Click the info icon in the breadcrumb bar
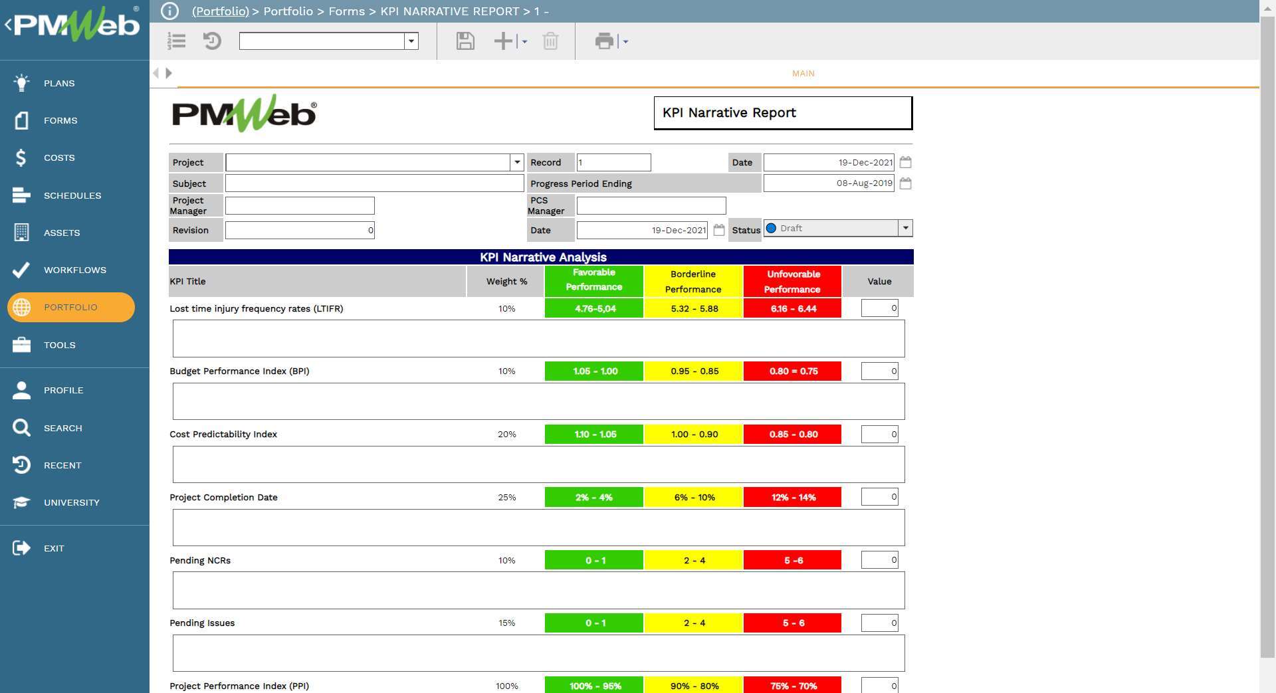 tap(170, 11)
